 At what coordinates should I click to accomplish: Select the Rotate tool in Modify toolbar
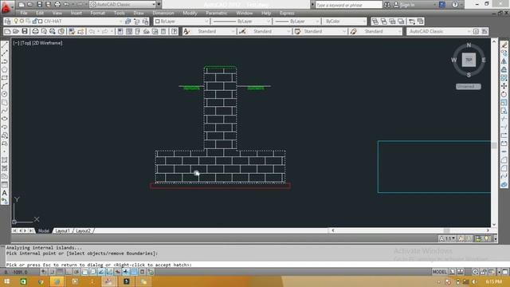[x=504, y=94]
